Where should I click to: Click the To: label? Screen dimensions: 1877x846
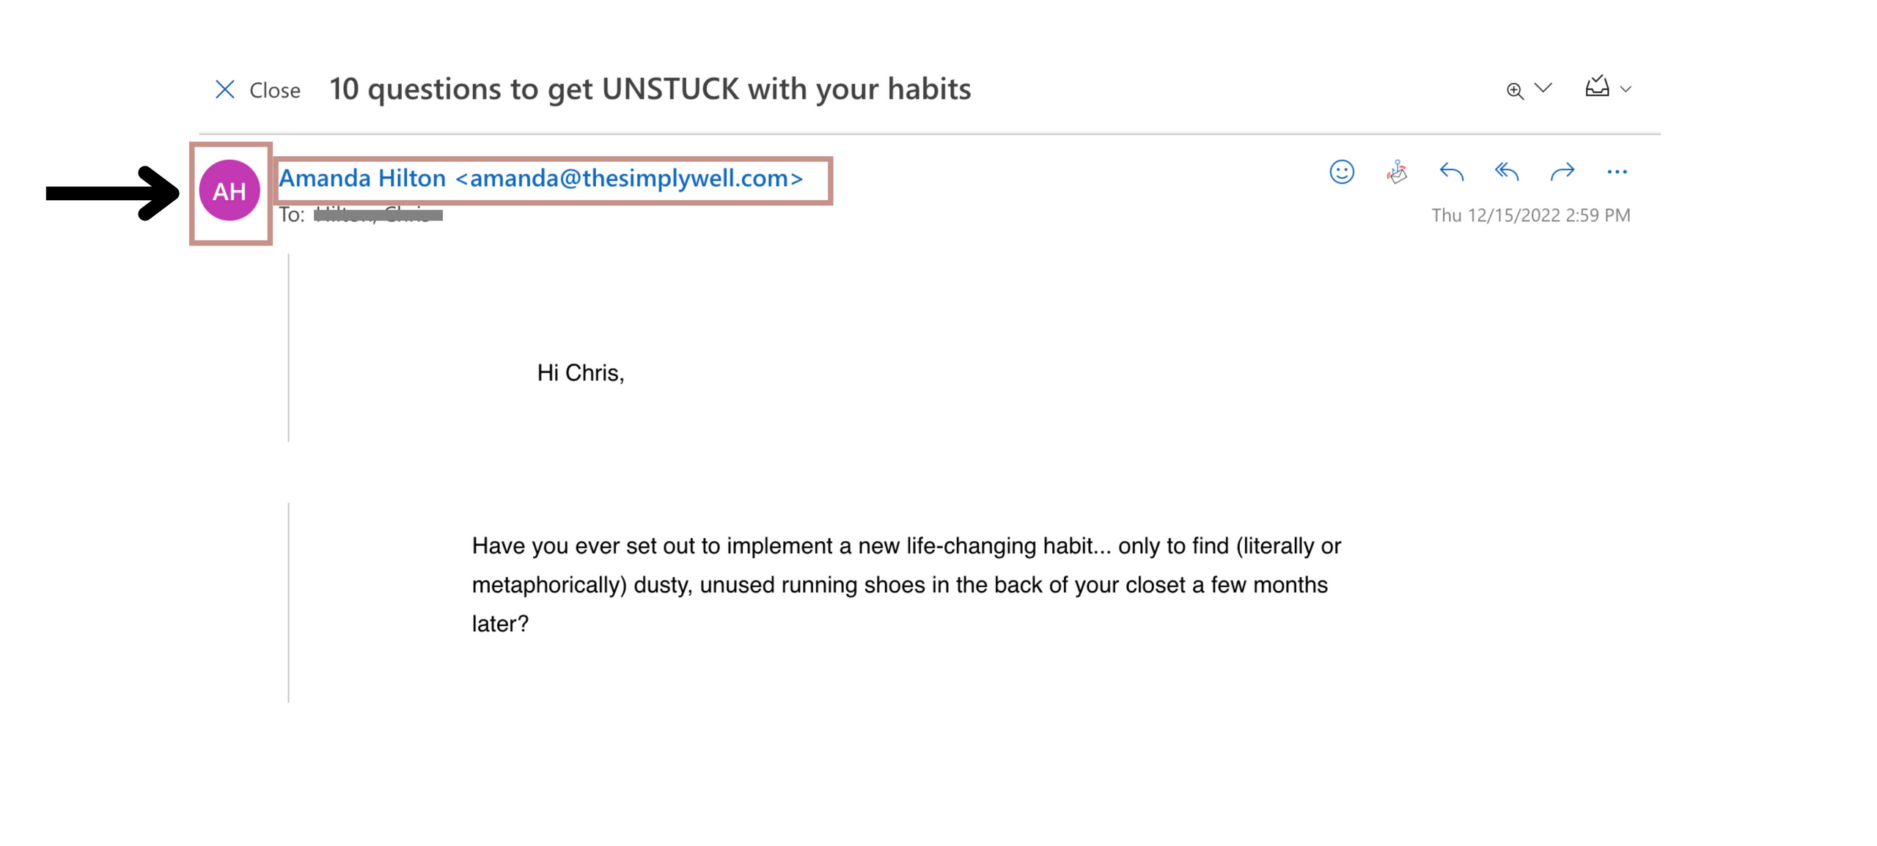291,216
